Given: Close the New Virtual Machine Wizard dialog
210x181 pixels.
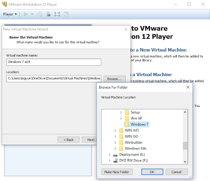Looking at the screenshot, I should coord(126,29).
